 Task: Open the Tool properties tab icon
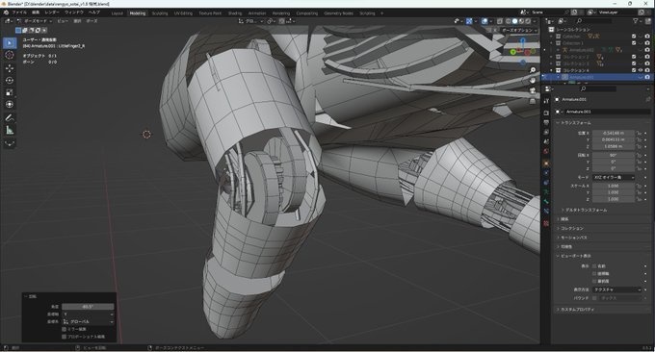pos(546,101)
